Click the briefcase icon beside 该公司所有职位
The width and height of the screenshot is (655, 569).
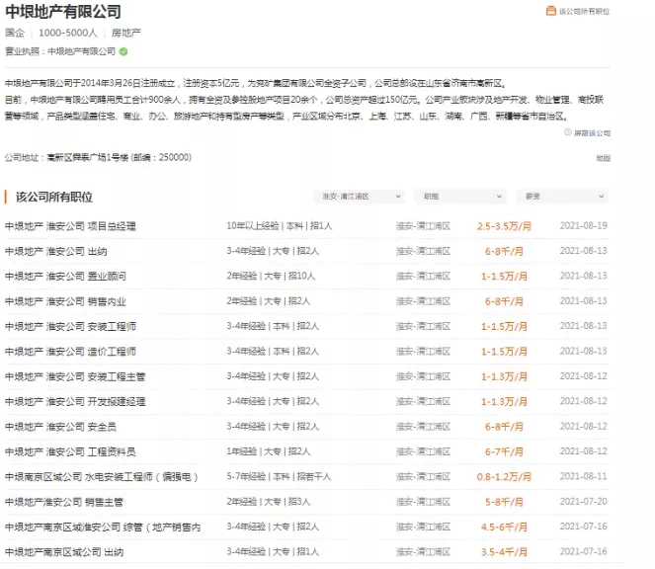coord(550,12)
